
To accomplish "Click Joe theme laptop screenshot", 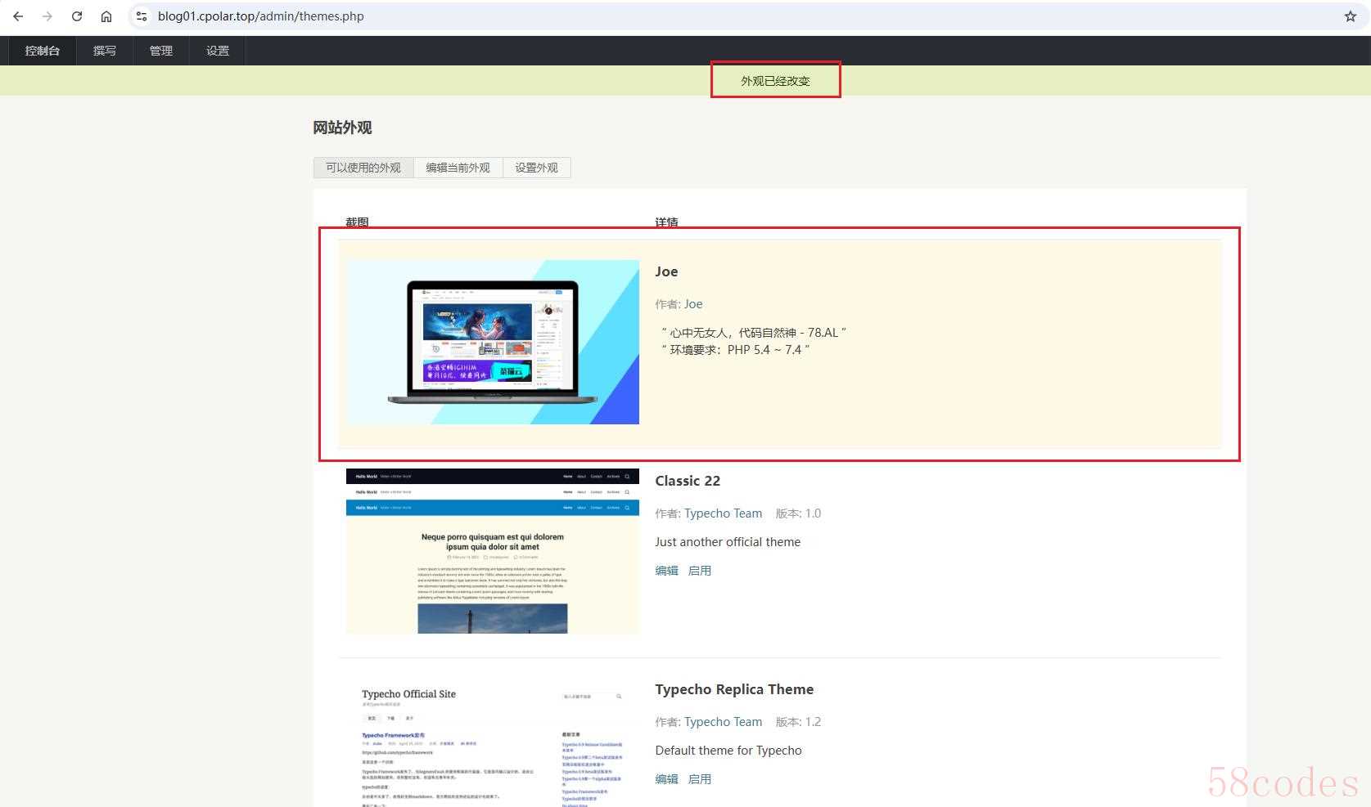I will click(492, 342).
